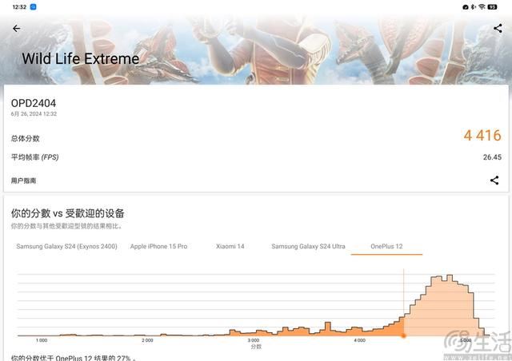The width and height of the screenshot is (512, 361).
Task: Tap the Bluetooth status bar icon
Action: point(474,6)
